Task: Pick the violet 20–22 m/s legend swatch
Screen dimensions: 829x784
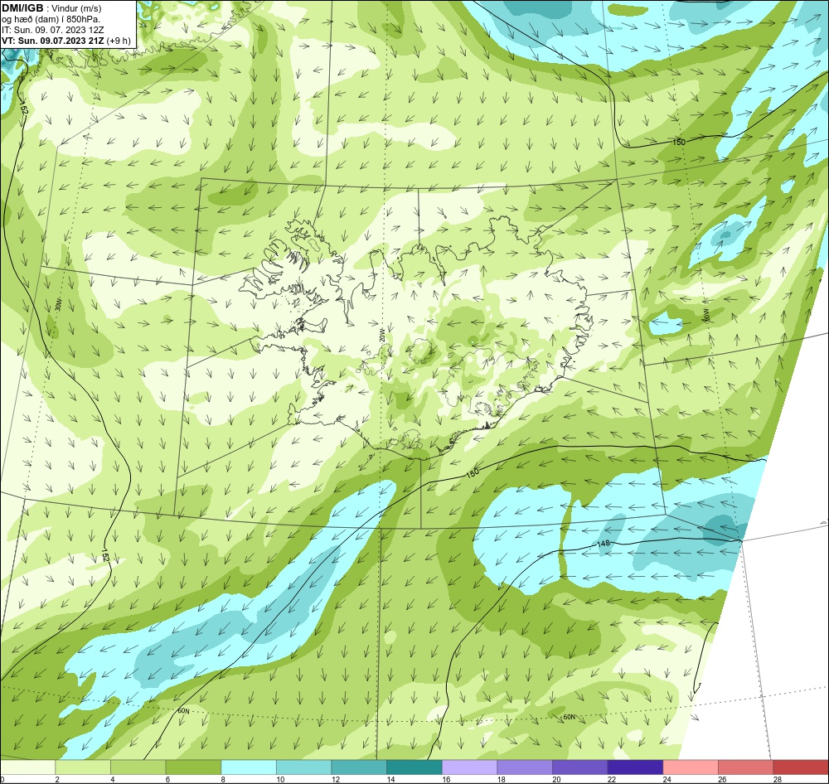Action: click(580, 767)
